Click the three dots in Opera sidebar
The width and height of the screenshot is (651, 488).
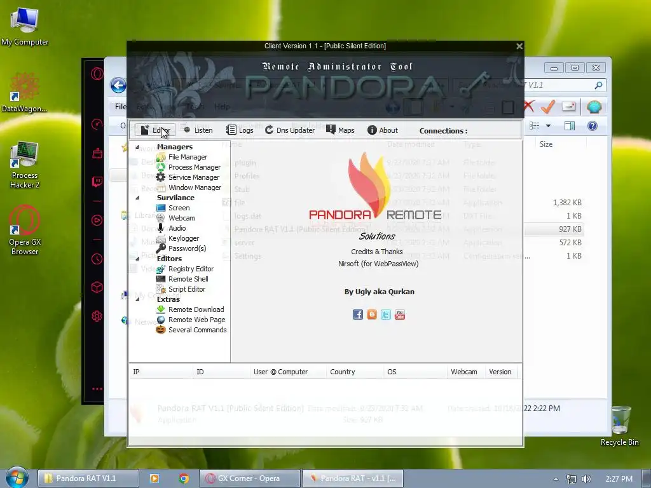tap(97, 389)
